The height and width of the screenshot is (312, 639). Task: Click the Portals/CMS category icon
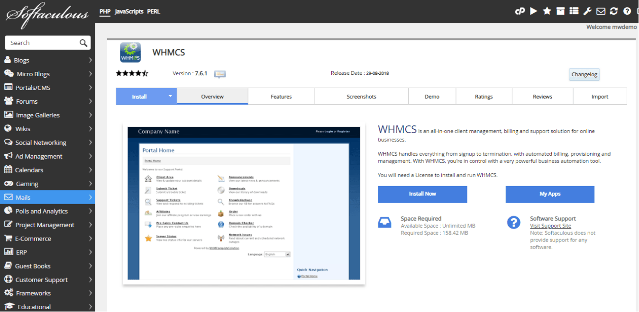pyautogui.click(x=8, y=87)
